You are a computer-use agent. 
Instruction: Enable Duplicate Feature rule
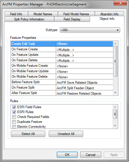click(x=14, y=122)
